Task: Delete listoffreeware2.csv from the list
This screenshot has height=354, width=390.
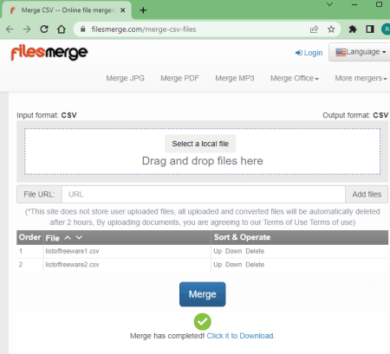Action: (x=255, y=265)
